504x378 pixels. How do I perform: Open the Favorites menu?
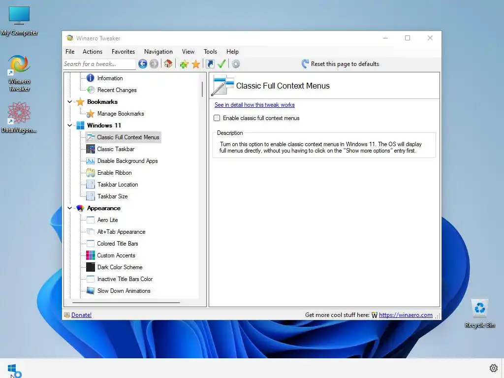(x=123, y=51)
